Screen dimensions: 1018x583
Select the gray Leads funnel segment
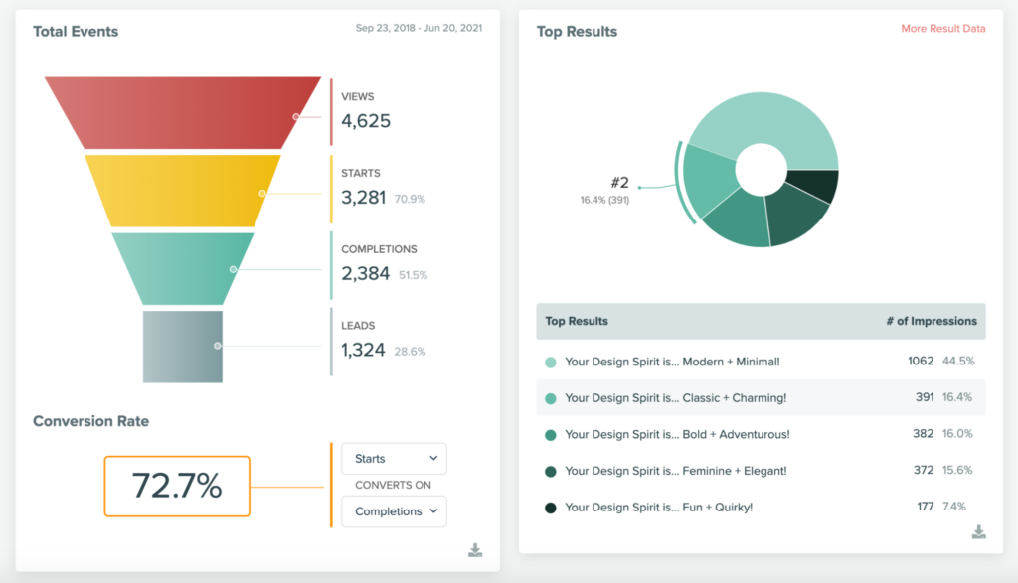click(183, 347)
